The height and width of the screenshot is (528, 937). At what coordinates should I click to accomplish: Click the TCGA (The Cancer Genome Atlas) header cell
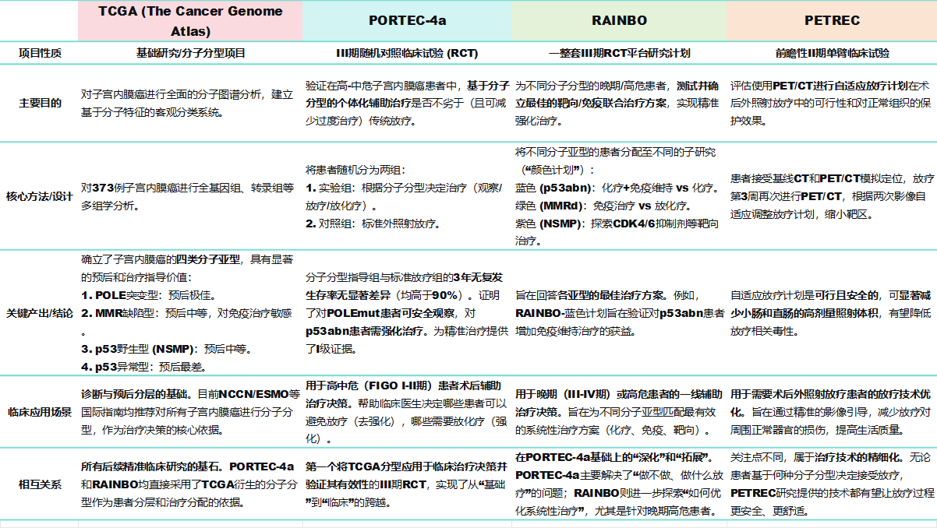(189, 22)
